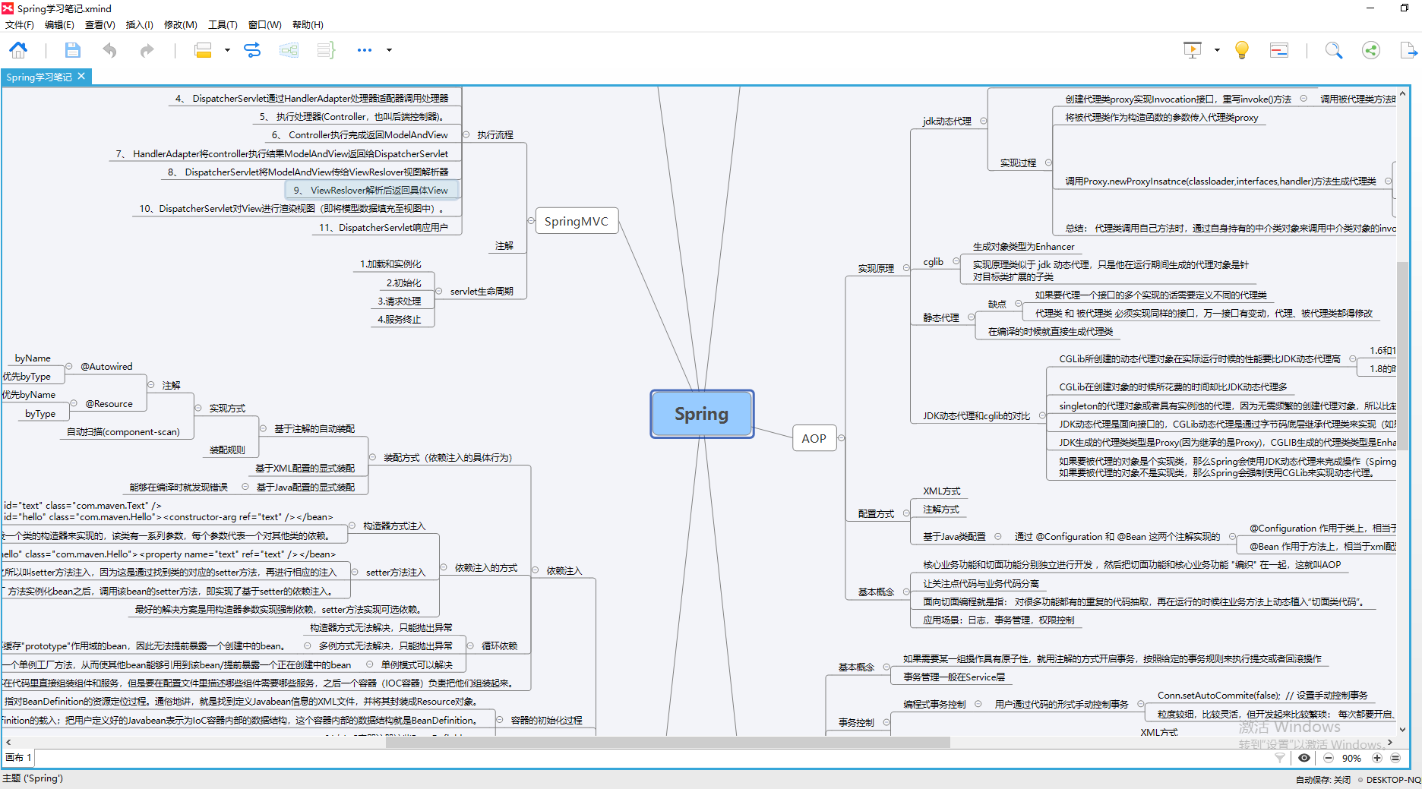Open the 工具(T) menu

pos(223,25)
